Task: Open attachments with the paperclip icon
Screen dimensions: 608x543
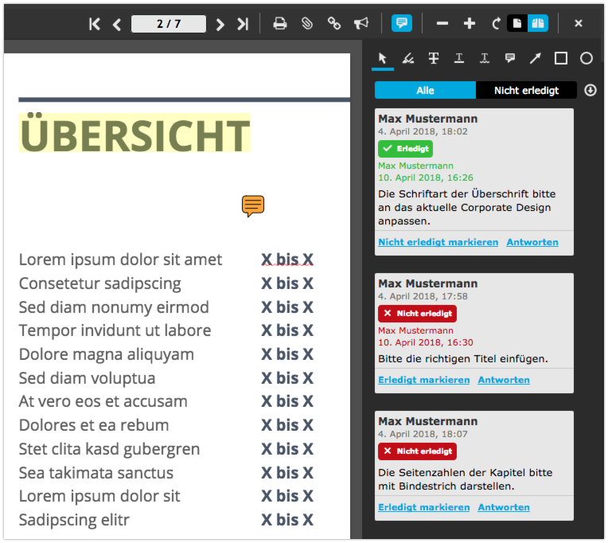Action: click(x=307, y=24)
